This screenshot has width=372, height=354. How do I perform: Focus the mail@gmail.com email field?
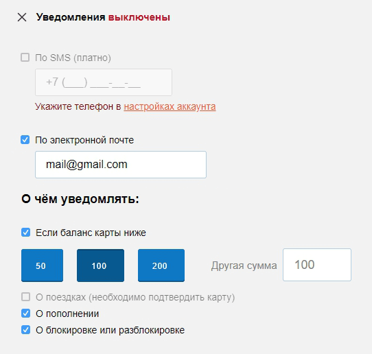pos(121,165)
